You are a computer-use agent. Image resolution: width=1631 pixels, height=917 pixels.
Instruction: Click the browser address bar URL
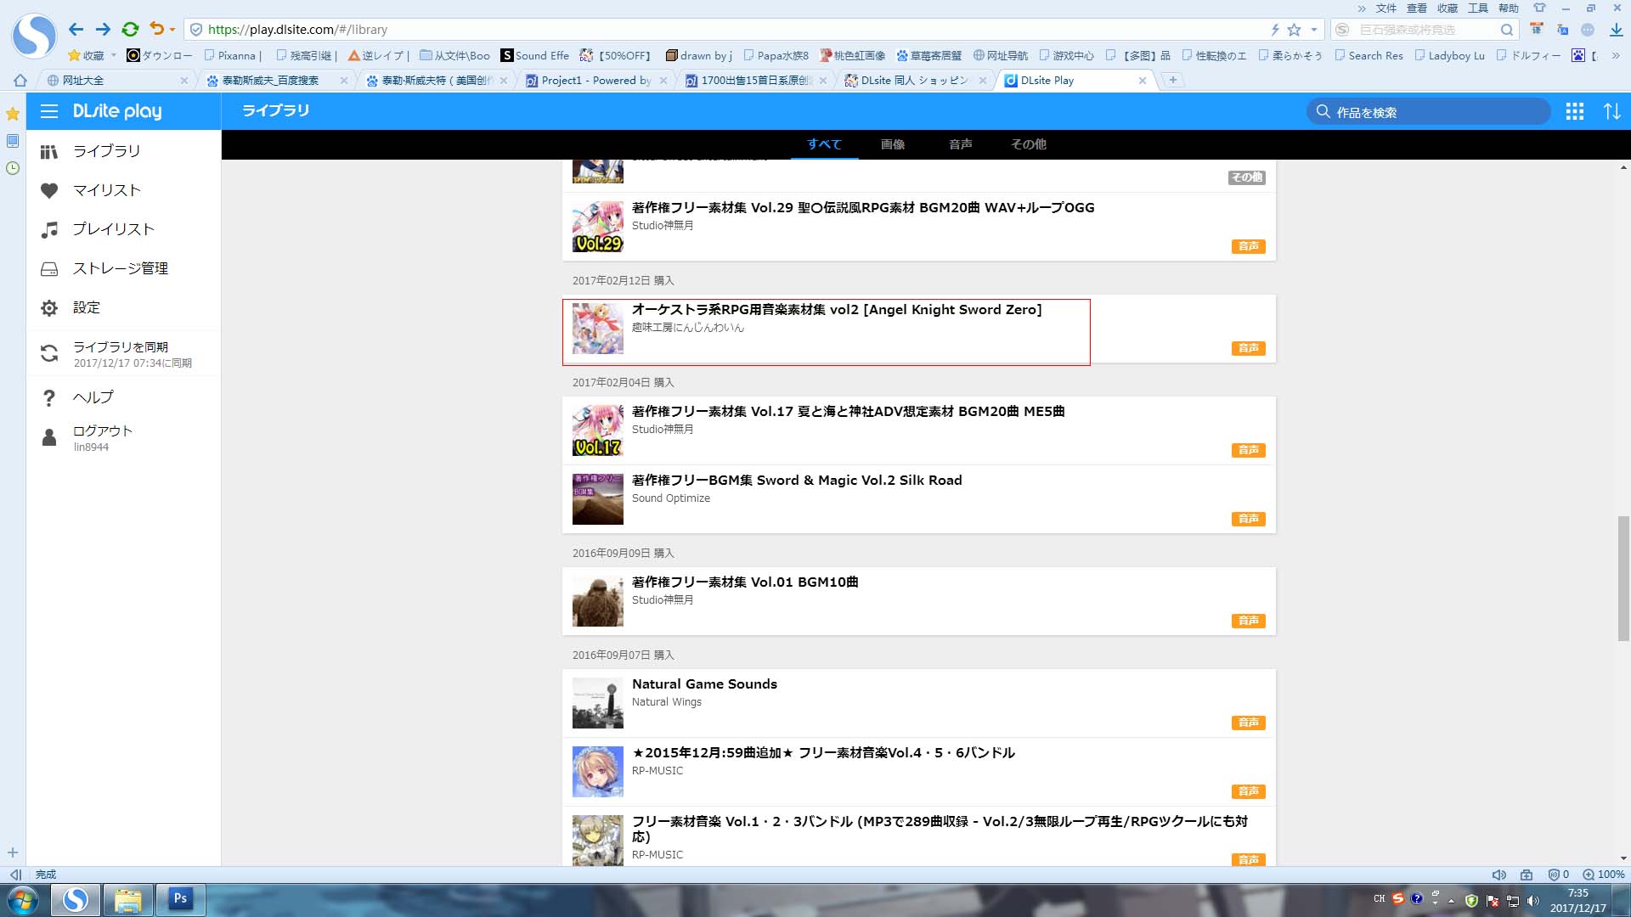[297, 30]
